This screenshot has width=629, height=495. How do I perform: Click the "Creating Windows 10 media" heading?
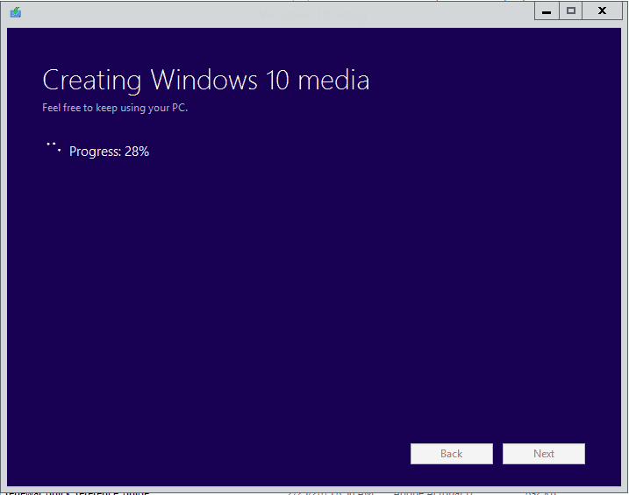click(205, 81)
